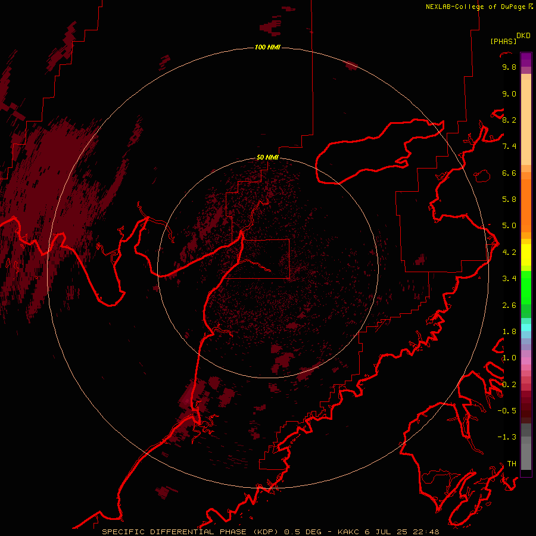Click the SPECIFIC DIFFERENTIAL PHASE caption text
This screenshot has height=536, width=536.
[174, 532]
